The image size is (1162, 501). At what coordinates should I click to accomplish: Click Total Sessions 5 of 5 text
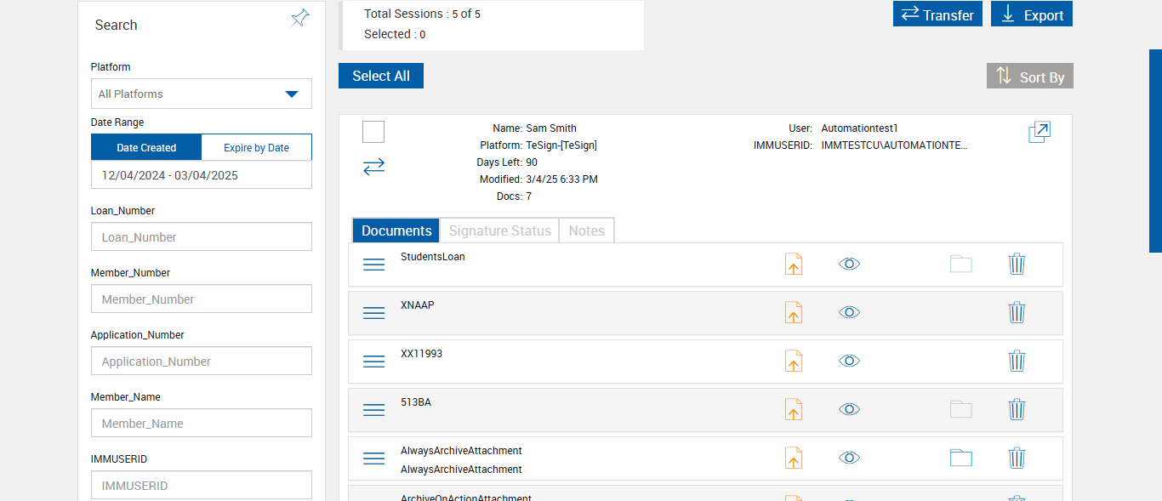pyautogui.click(x=422, y=14)
